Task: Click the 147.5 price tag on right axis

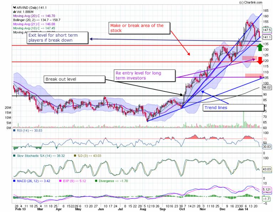Action: [267, 30]
